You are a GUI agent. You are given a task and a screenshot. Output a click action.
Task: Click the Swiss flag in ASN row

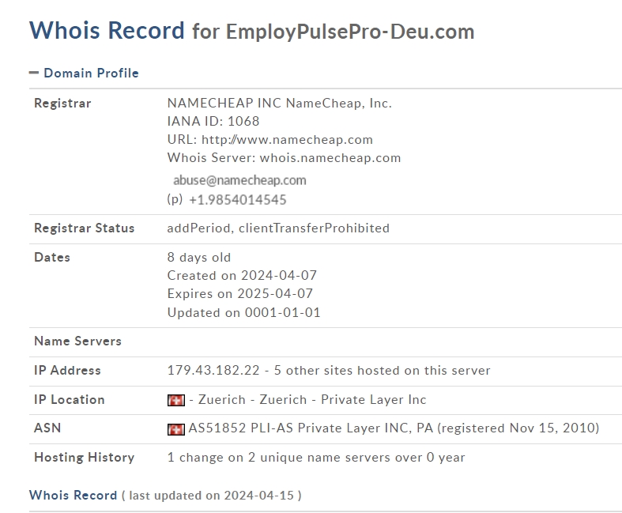176,429
